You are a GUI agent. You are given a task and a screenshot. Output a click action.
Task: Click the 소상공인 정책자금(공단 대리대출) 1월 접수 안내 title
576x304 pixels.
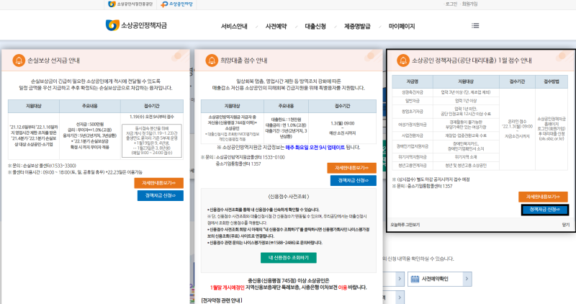pyautogui.click(x=472, y=61)
